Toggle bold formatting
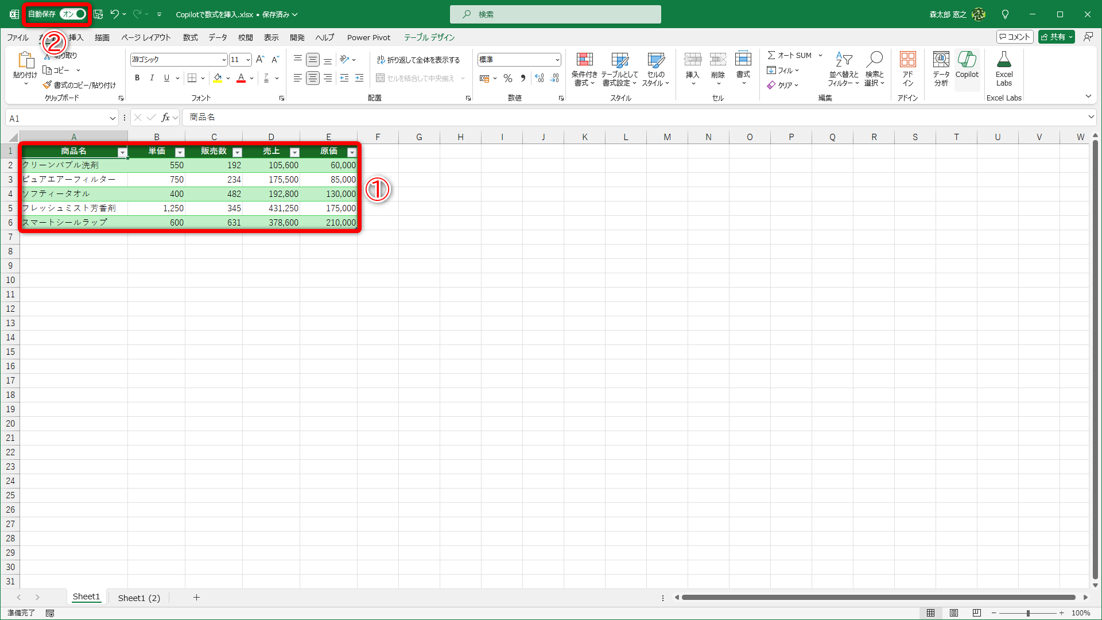Screen dimensions: 1102x620 click(137, 78)
